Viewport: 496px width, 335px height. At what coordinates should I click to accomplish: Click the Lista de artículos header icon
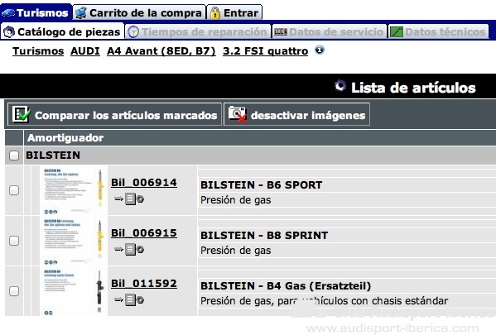pos(340,86)
